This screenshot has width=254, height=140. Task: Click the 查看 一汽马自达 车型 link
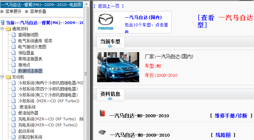pyautogui.click(x=225, y=21)
